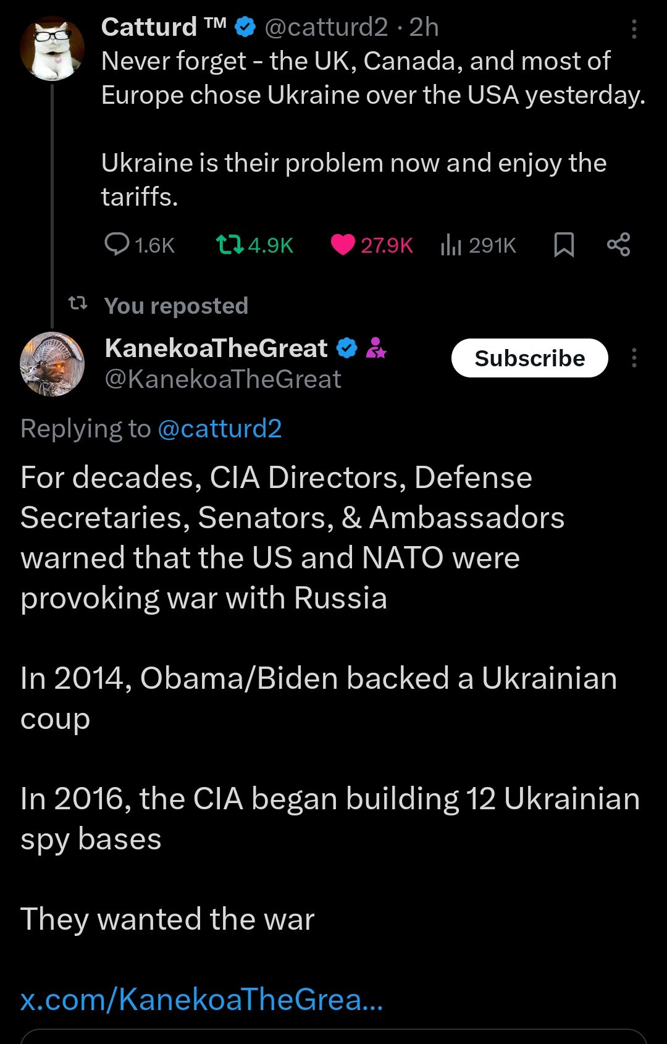Tap KanekoaTheGreat's blue verified badge

click(x=346, y=348)
